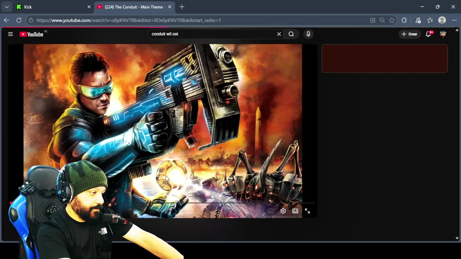
Task: Open the notifications bell with 9+ badge
Action: tap(429, 34)
